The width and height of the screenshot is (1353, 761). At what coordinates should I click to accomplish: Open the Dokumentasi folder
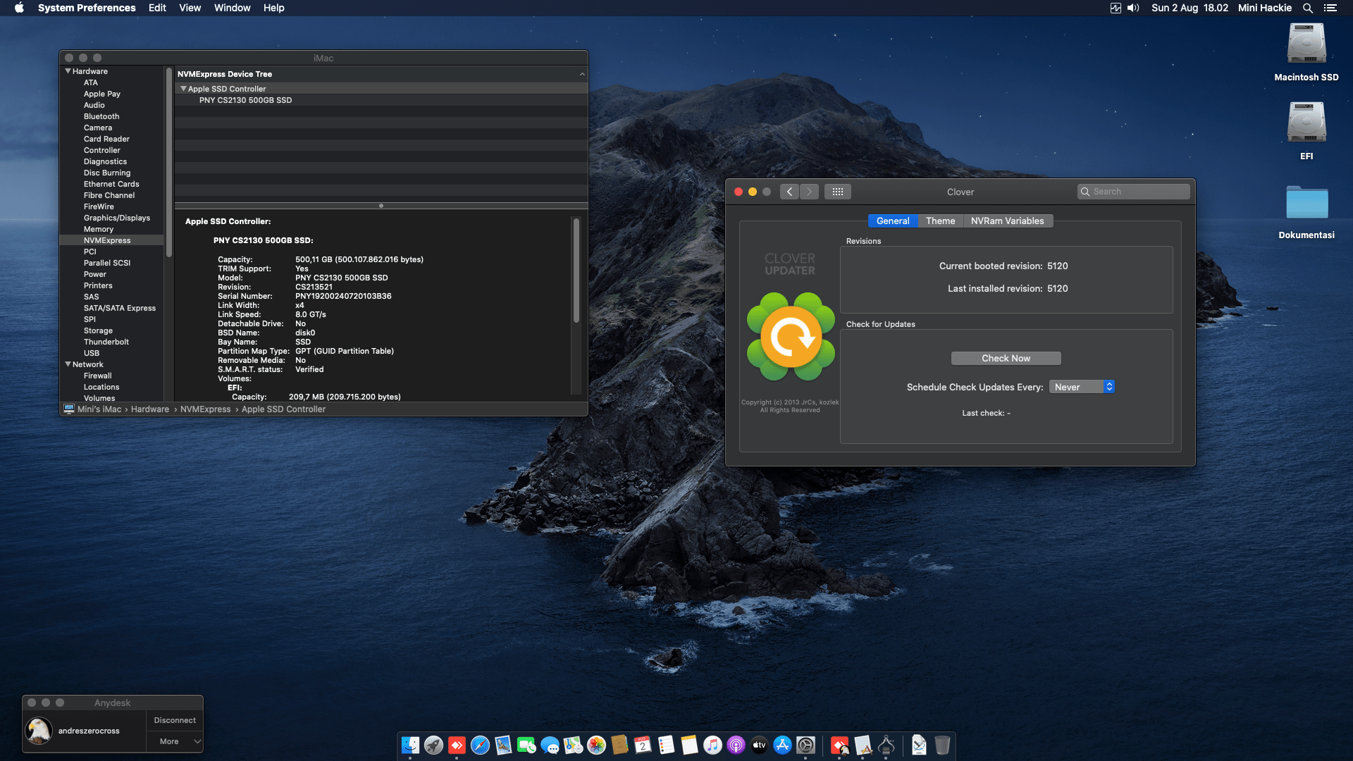click(1306, 204)
